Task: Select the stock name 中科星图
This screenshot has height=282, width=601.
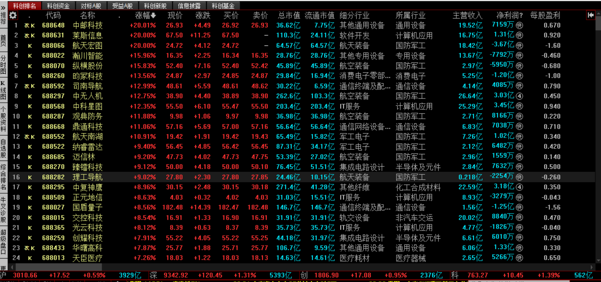Action: click(x=87, y=106)
